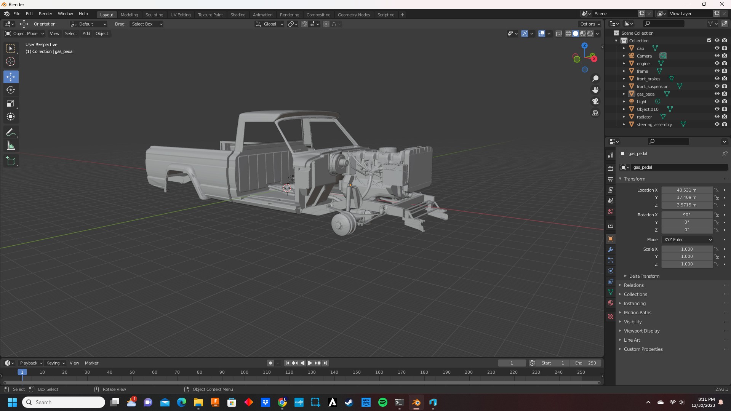The width and height of the screenshot is (731, 411).
Task: Select the Scale tool
Action: [11, 104]
